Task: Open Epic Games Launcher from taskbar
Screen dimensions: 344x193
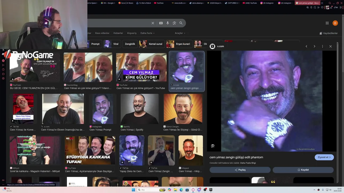Action: point(211,190)
